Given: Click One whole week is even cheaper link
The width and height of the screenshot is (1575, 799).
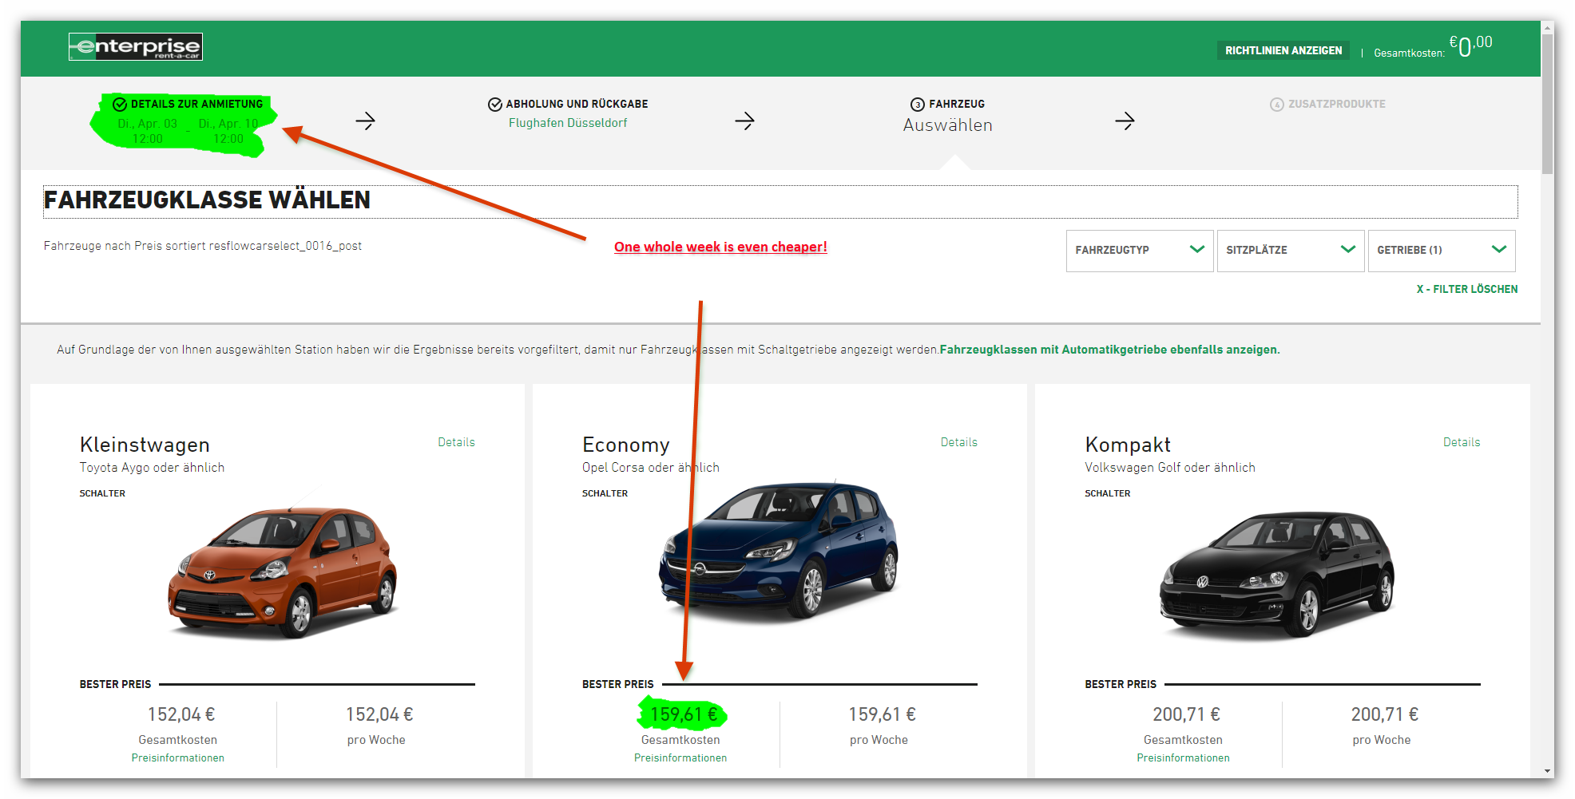Looking at the screenshot, I should 720,247.
